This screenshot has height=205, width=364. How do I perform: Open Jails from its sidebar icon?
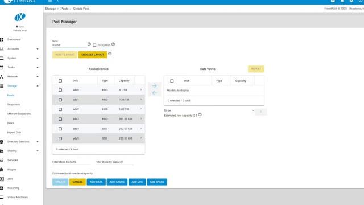point(2,179)
